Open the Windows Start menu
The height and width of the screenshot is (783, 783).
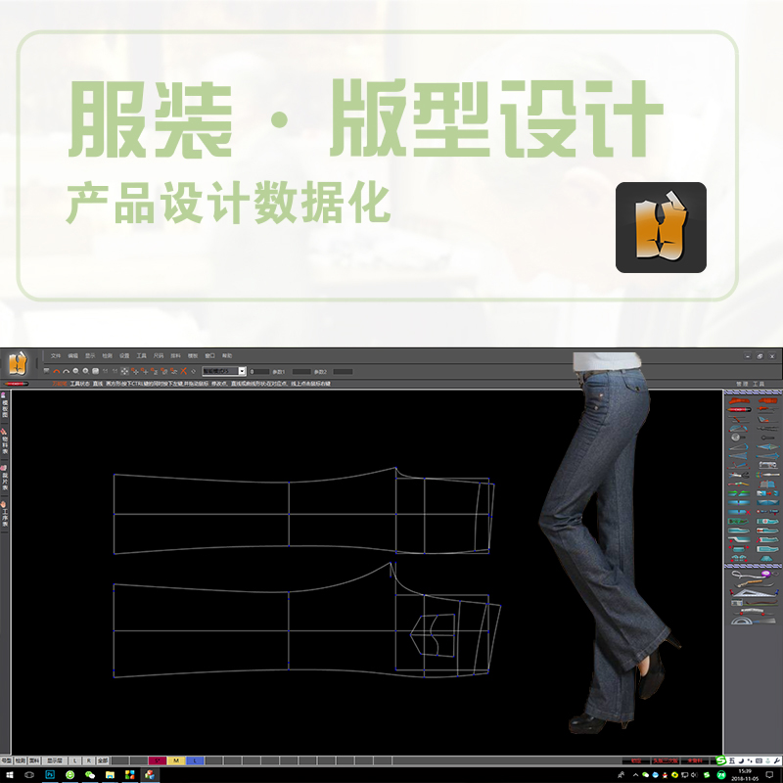10,775
